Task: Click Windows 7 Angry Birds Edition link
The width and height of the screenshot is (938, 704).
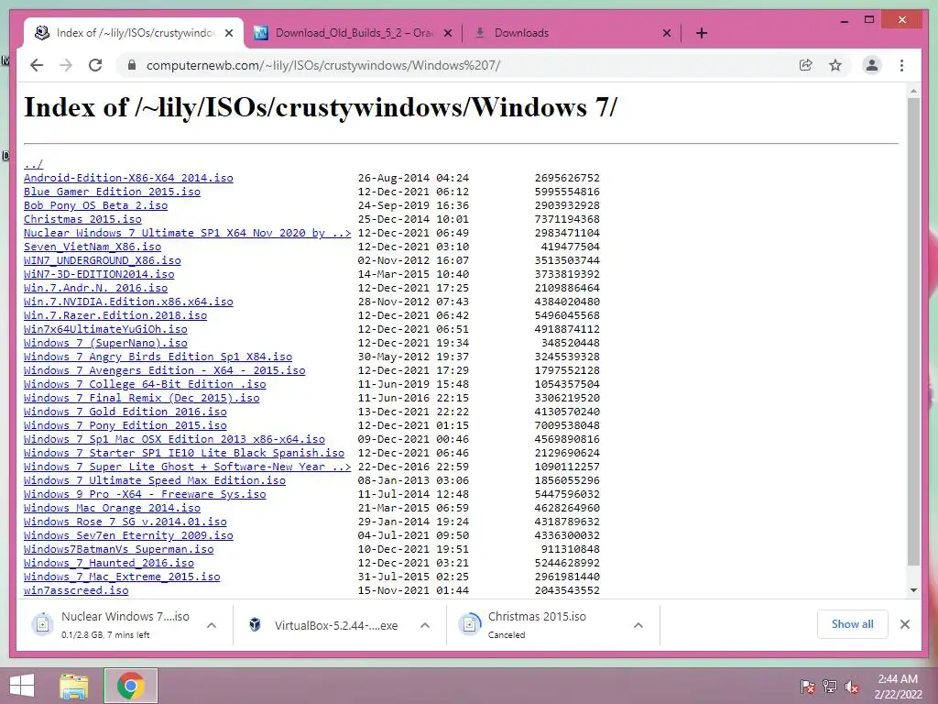Action: coord(158,357)
